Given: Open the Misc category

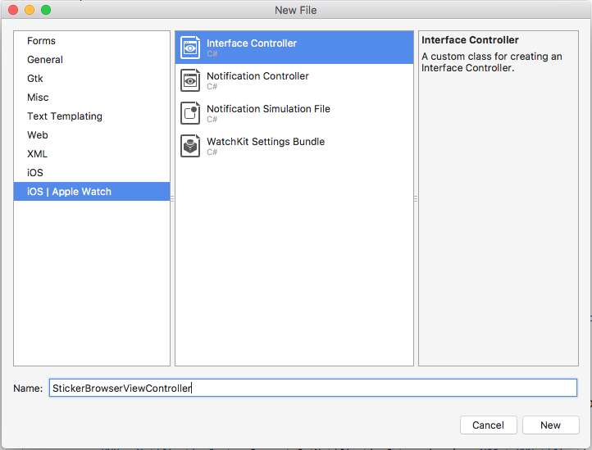Looking at the screenshot, I should click(38, 98).
